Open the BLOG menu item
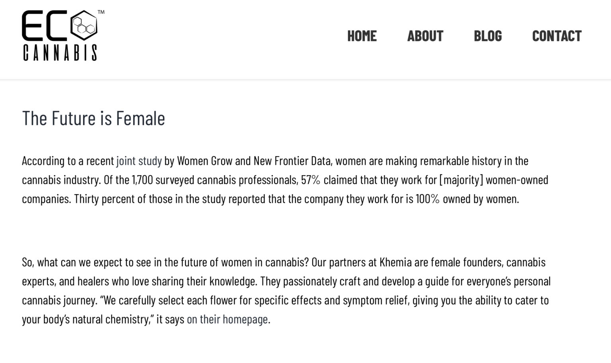Screen dimensions: 611x363 488,36
